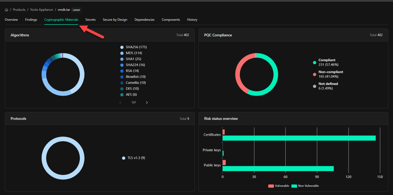The image size is (393, 195).
Task: Switch to the Overview tab
Action: [11, 20]
